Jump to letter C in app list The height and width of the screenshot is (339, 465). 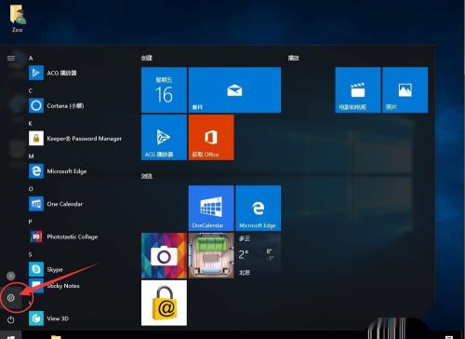[31, 90]
